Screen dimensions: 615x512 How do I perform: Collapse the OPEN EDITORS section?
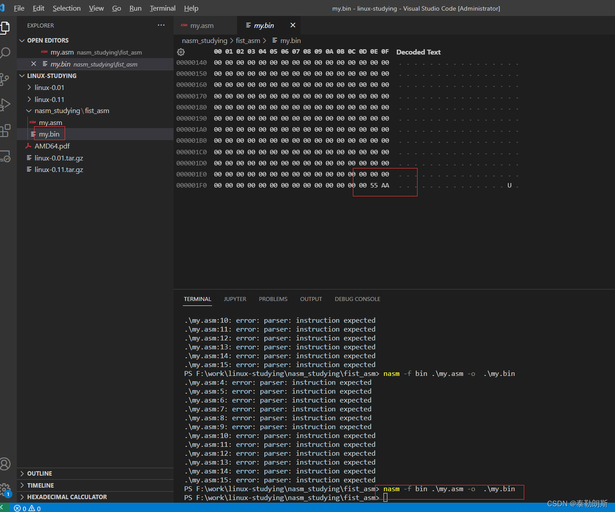[95, 40]
